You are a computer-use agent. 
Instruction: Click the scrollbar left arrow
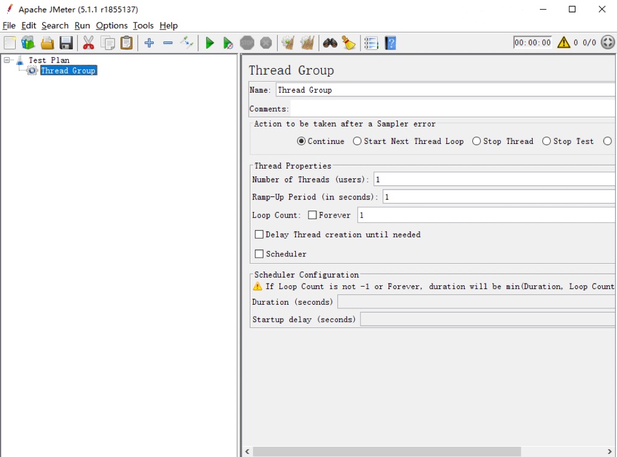click(248, 451)
